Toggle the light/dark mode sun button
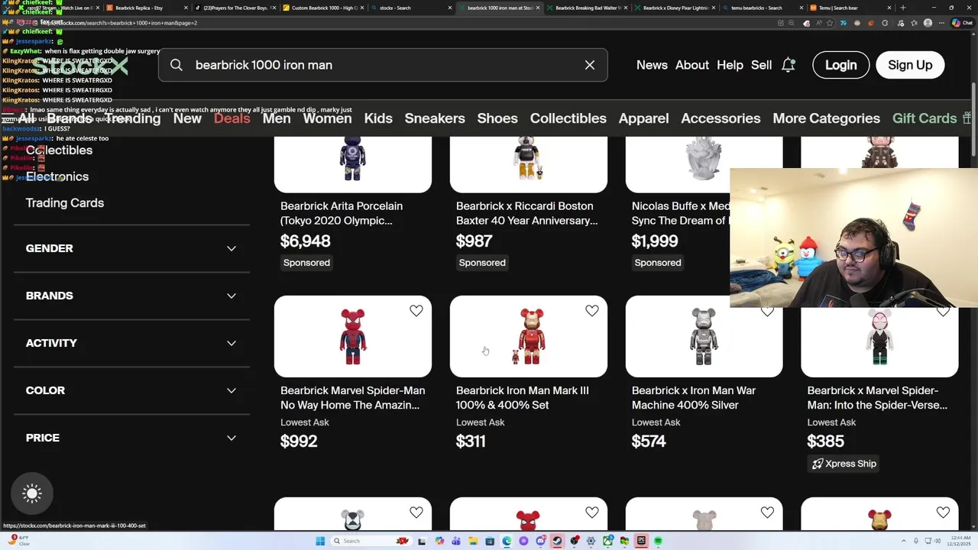The width and height of the screenshot is (978, 550). pyautogui.click(x=32, y=493)
